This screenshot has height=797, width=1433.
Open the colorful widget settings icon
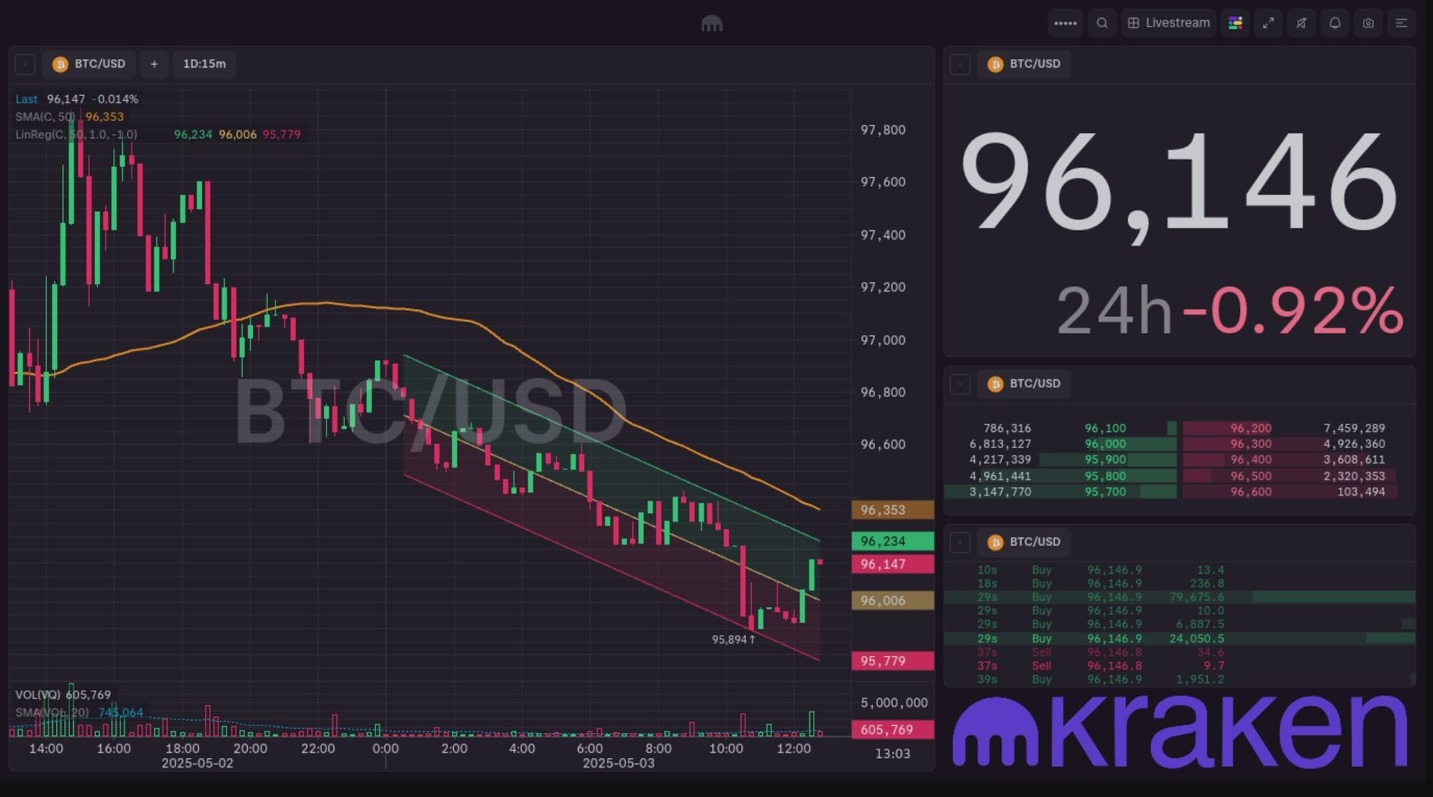(1235, 23)
